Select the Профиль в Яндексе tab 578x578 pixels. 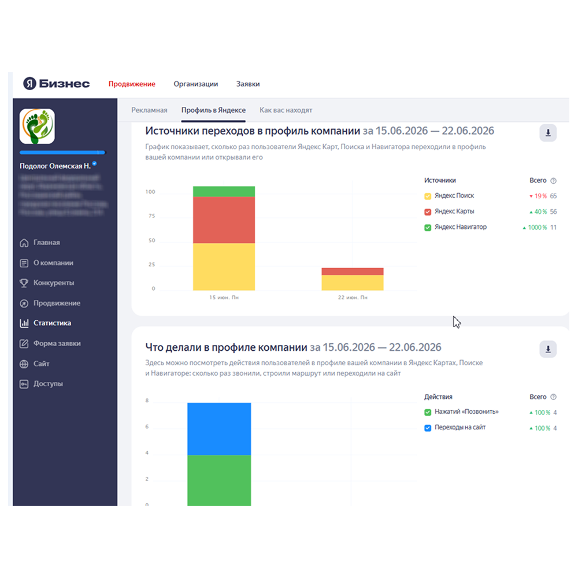(213, 110)
